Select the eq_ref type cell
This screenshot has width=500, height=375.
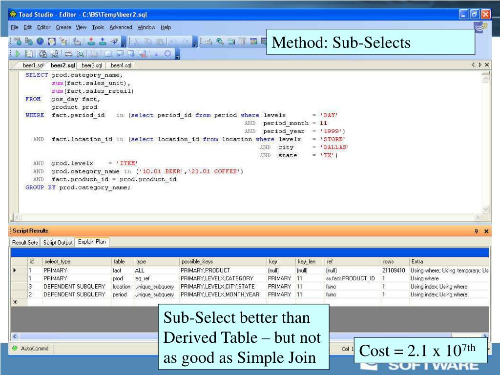pos(156,278)
